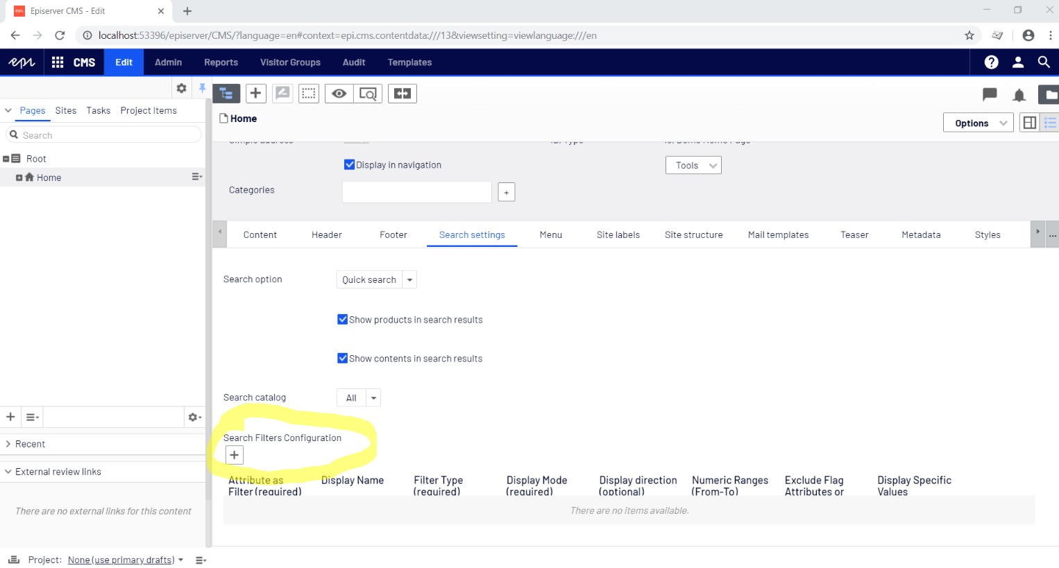Uncheck Display in navigation checkbox
The width and height of the screenshot is (1059, 568).
click(x=350, y=165)
